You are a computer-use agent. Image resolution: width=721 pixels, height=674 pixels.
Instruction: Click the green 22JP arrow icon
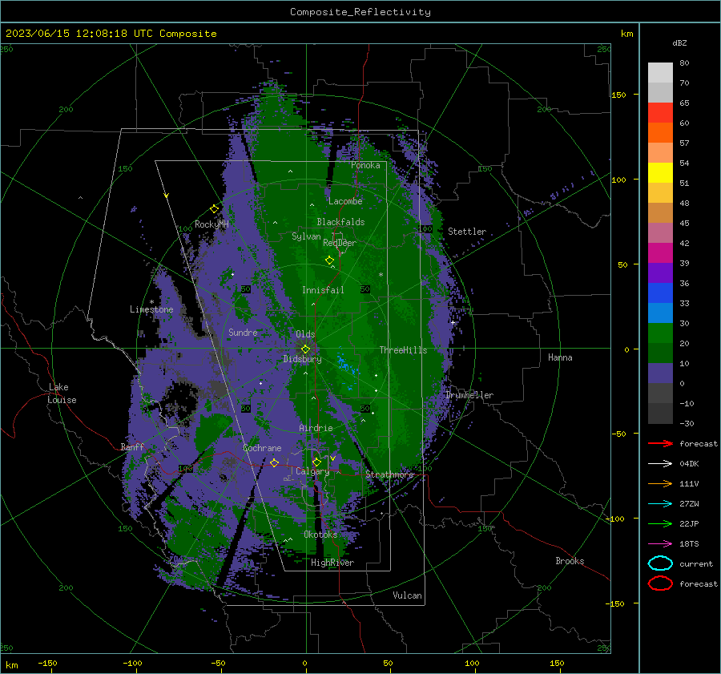[660, 523]
